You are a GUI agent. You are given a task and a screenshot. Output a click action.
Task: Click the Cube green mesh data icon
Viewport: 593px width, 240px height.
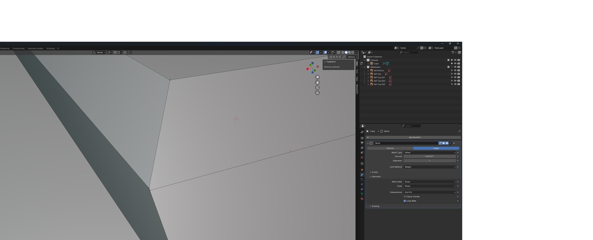pyautogui.click(x=387, y=63)
